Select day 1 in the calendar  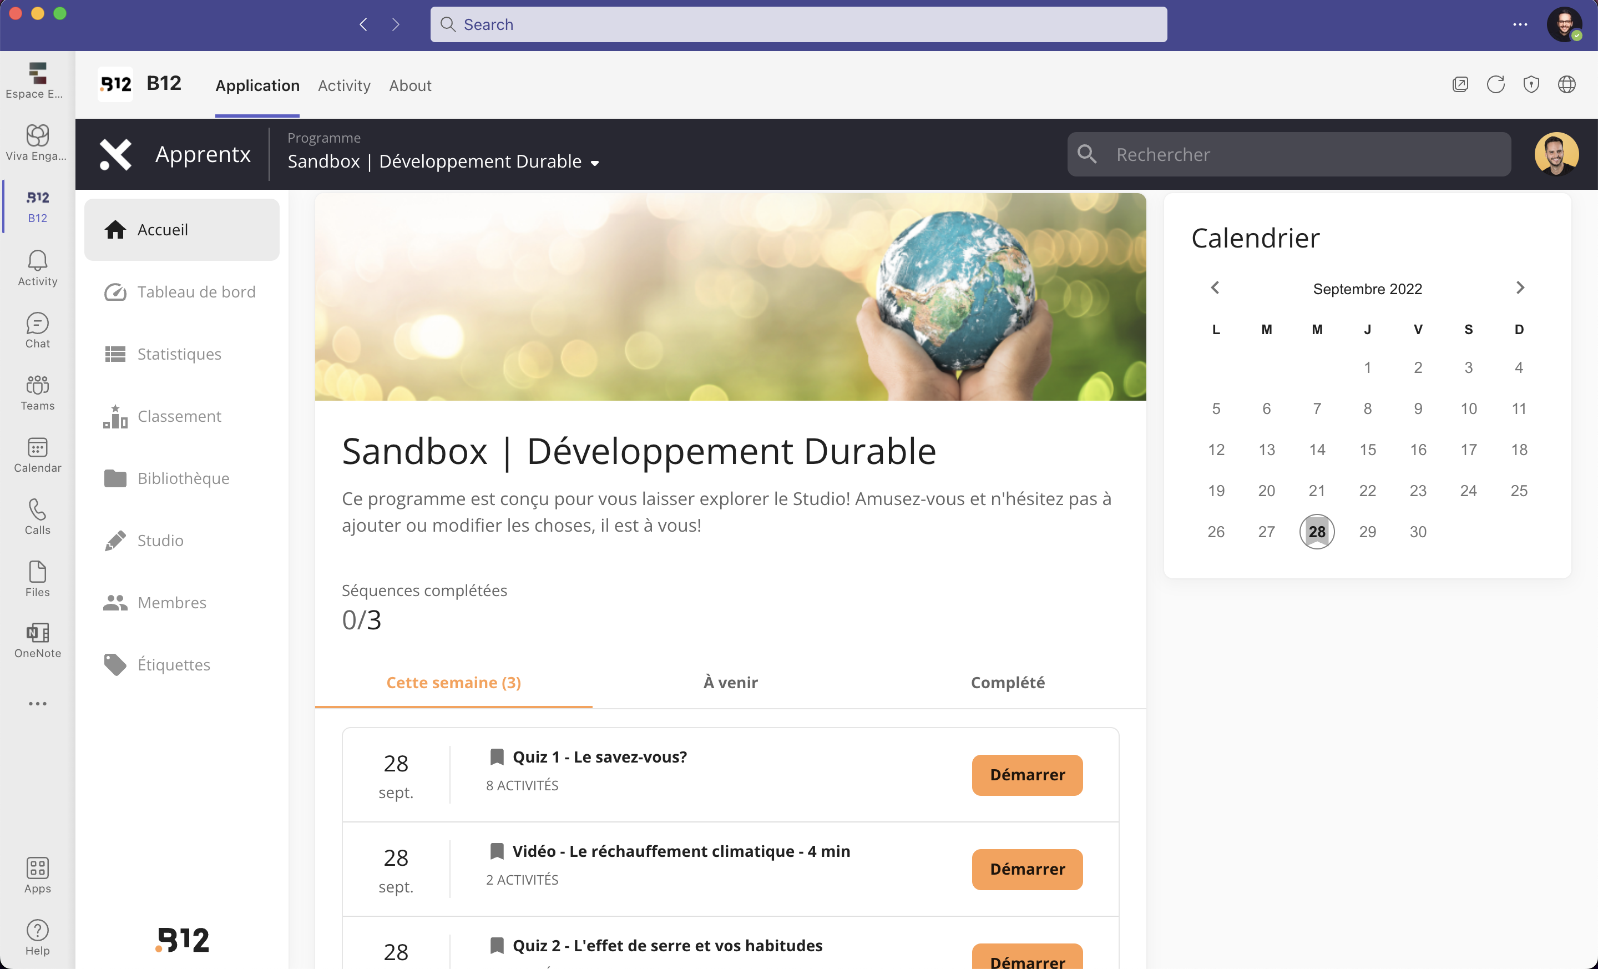click(x=1367, y=368)
